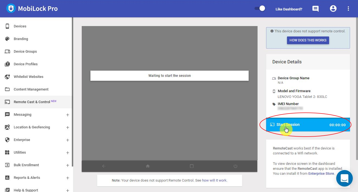Click the cast icon beside Start Session

click(272, 125)
